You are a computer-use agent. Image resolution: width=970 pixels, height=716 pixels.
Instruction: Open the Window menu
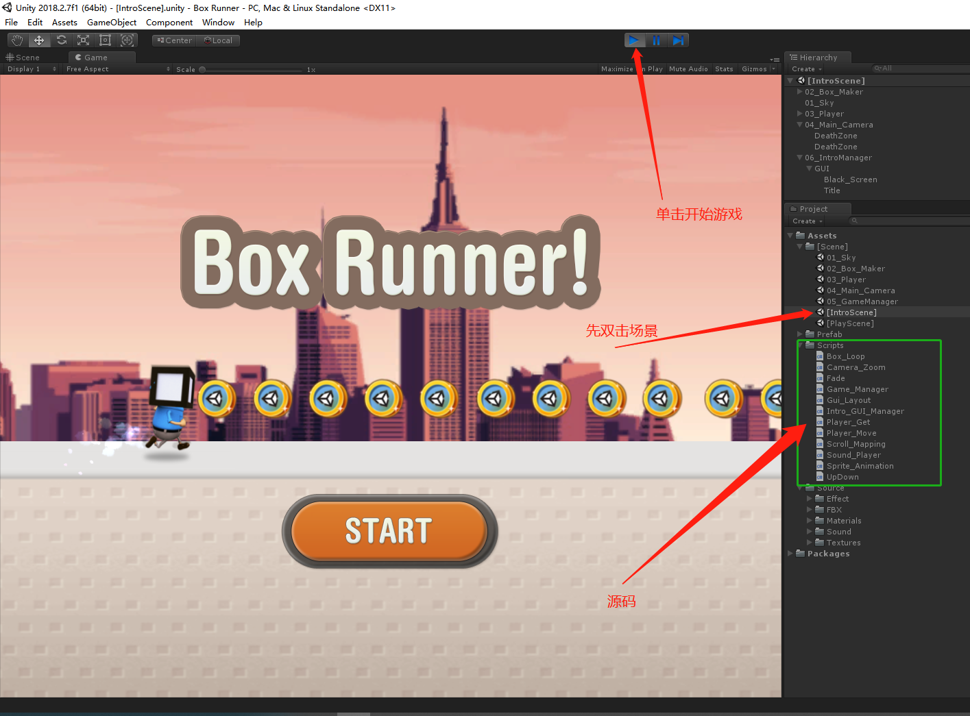(219, 23)
